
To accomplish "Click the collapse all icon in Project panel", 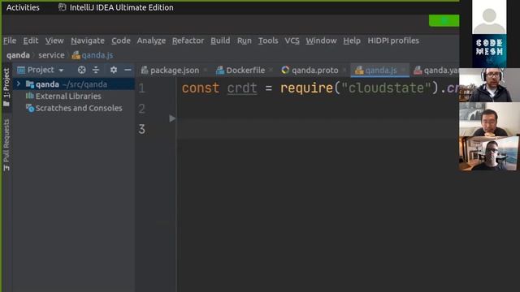I will (96, 70).
